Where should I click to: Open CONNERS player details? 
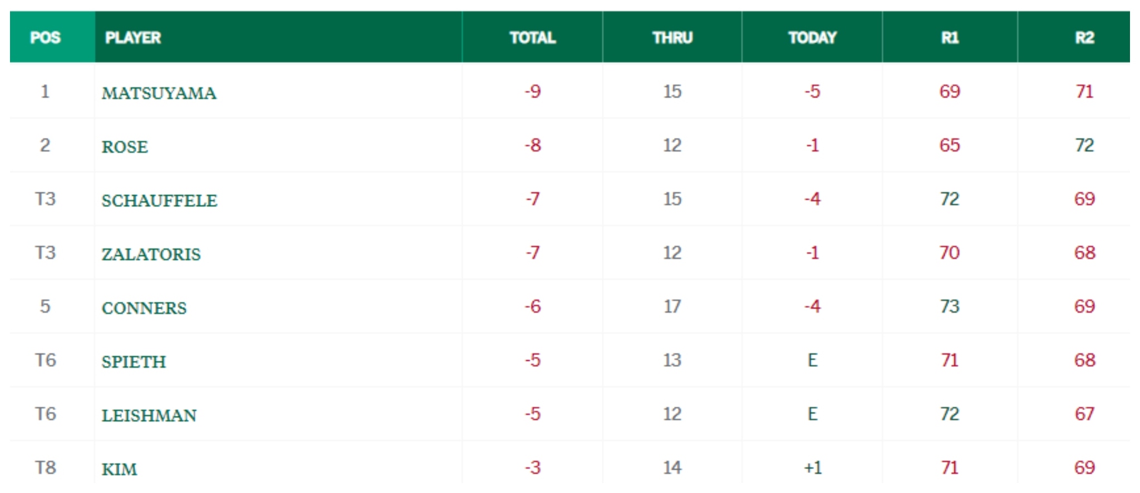tap(144, 308)
